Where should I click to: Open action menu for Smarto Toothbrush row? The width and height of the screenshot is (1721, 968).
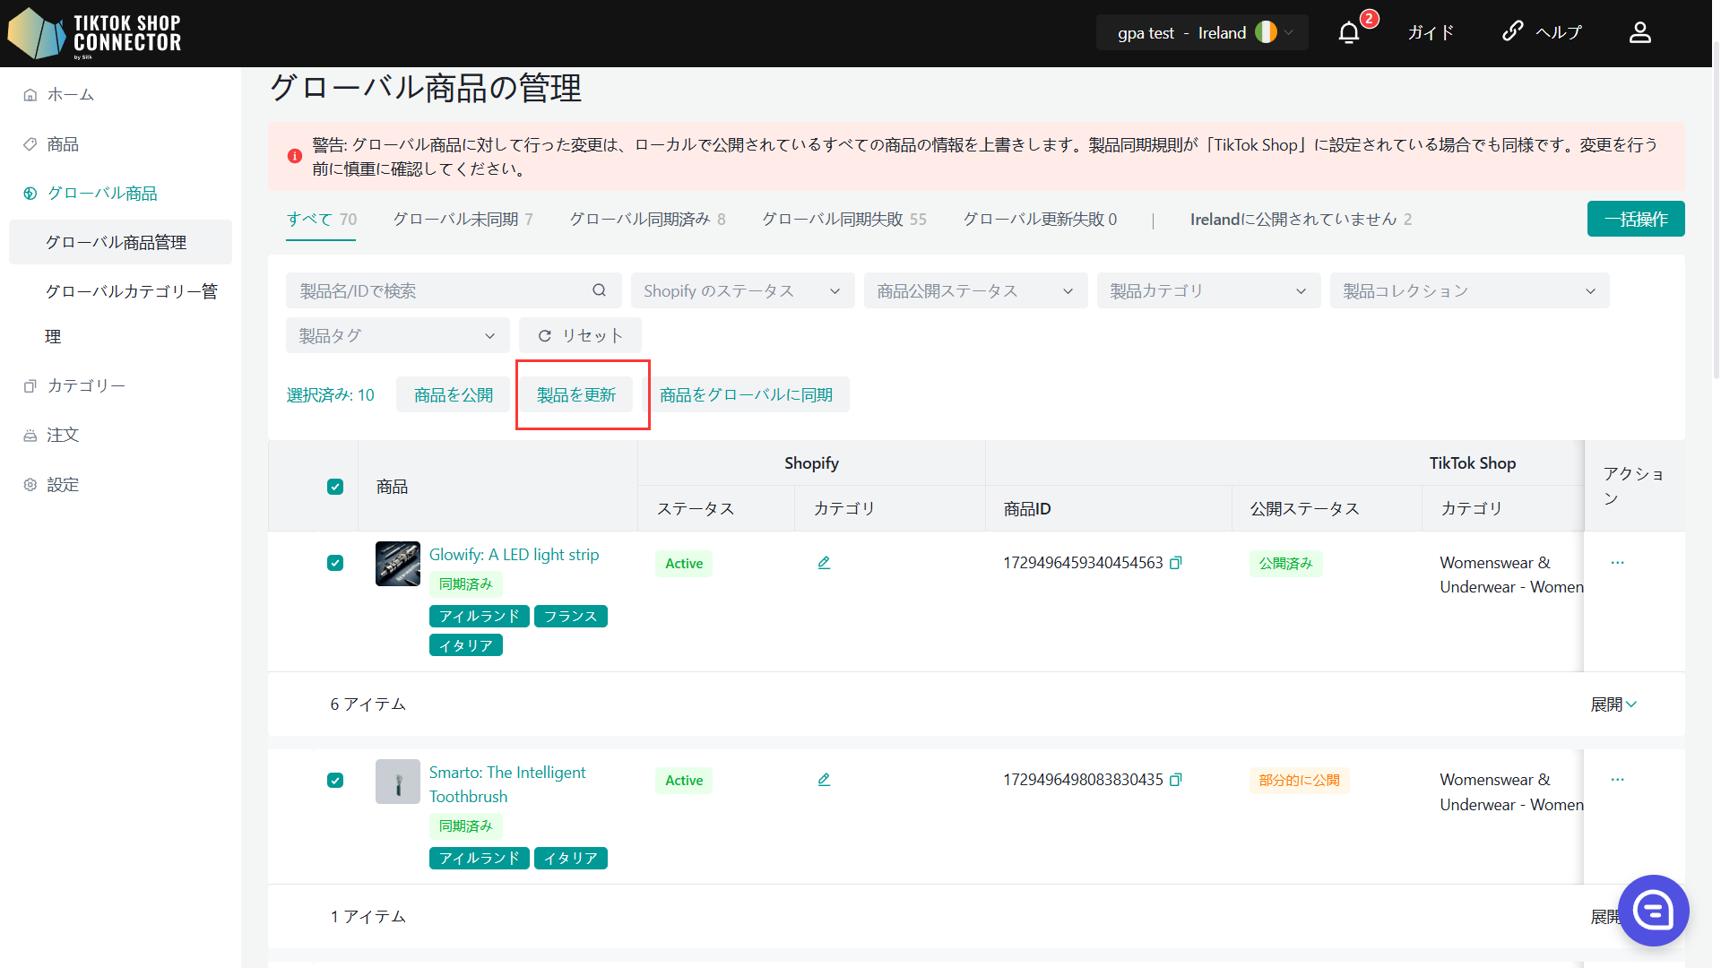coord(1617,780)
